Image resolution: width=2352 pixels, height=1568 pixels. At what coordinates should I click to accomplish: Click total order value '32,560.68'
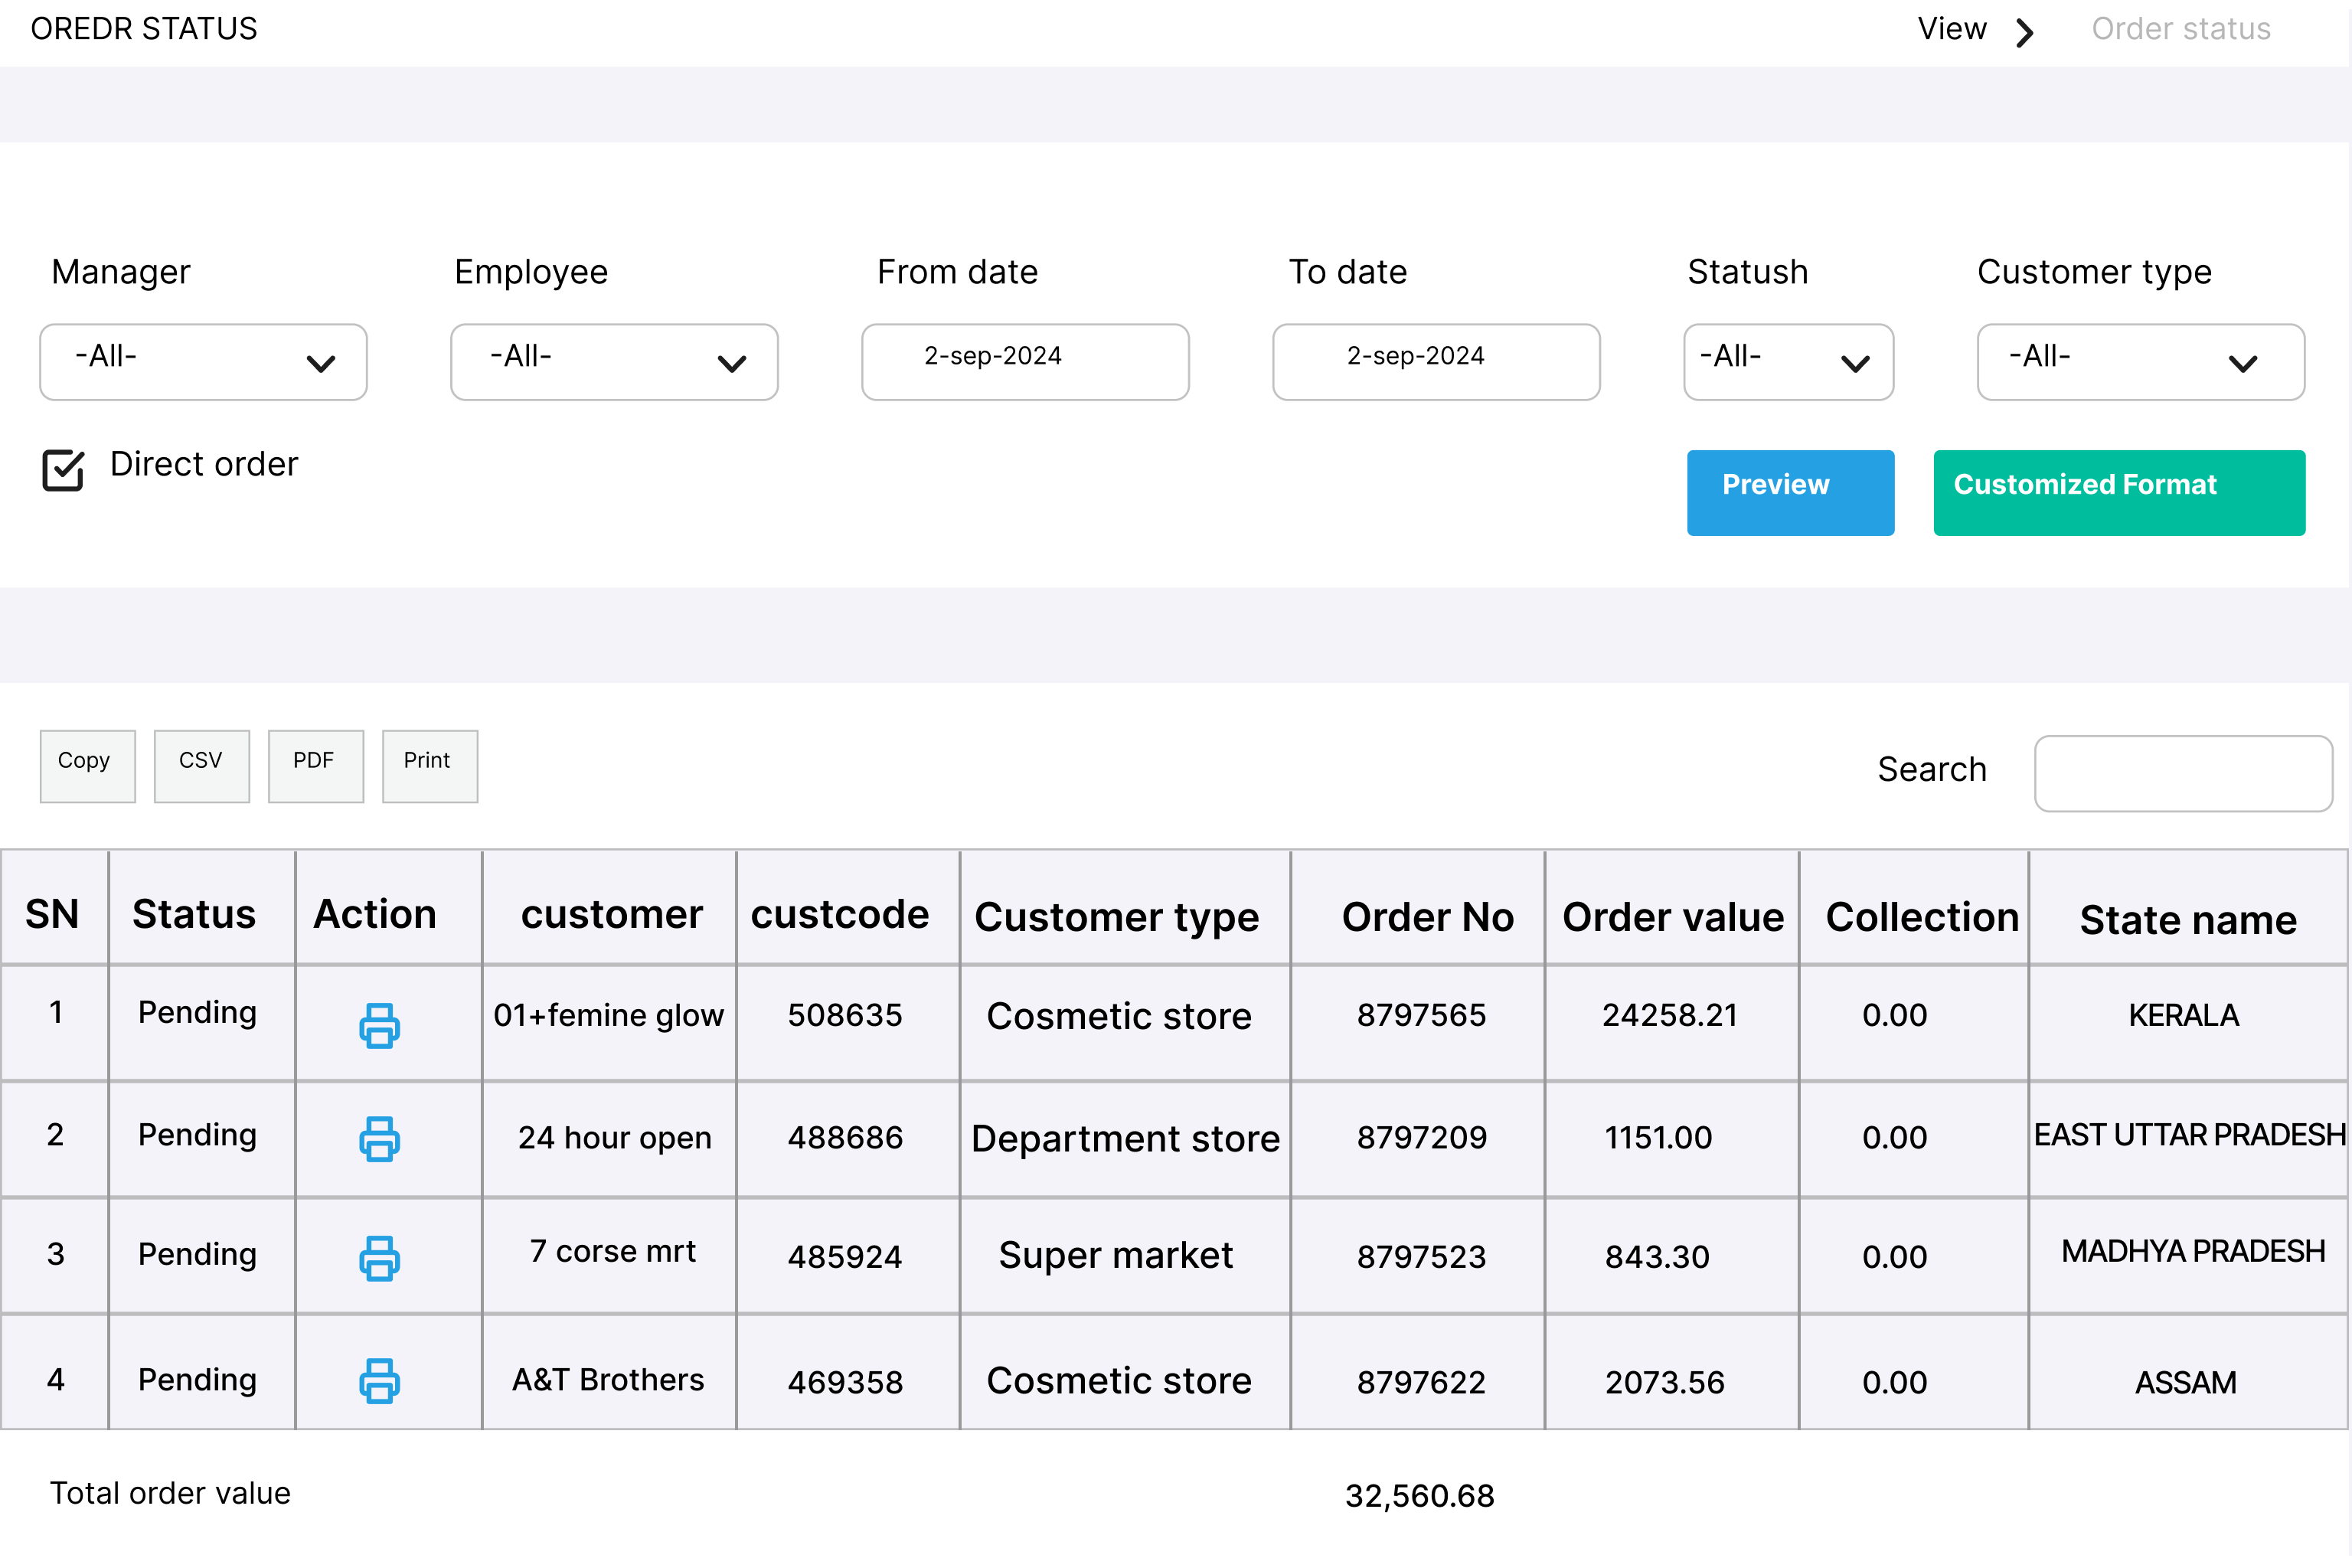[1419, 1496]
